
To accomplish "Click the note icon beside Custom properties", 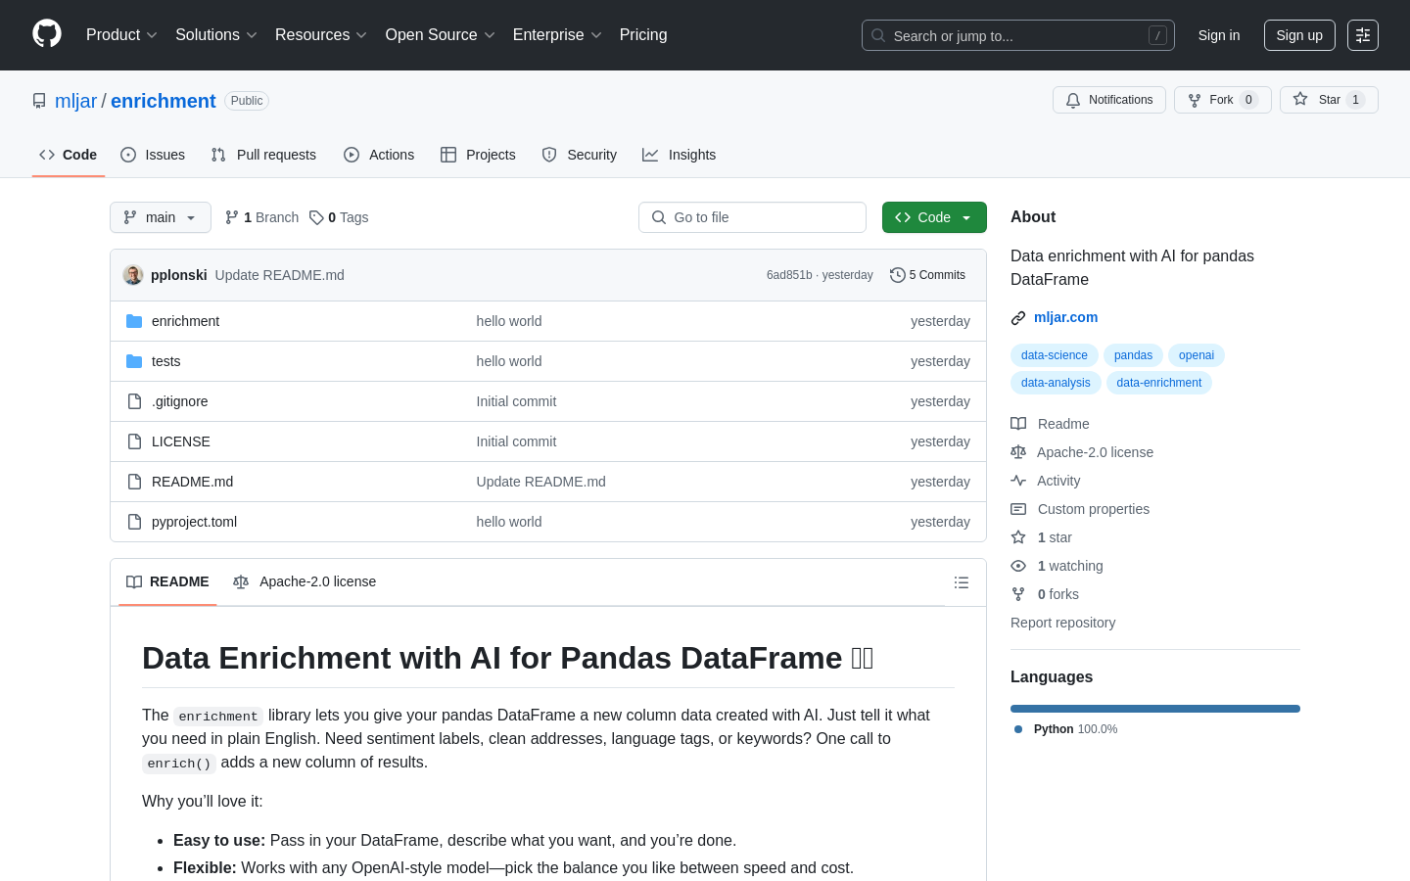I will pos(1018,509).
